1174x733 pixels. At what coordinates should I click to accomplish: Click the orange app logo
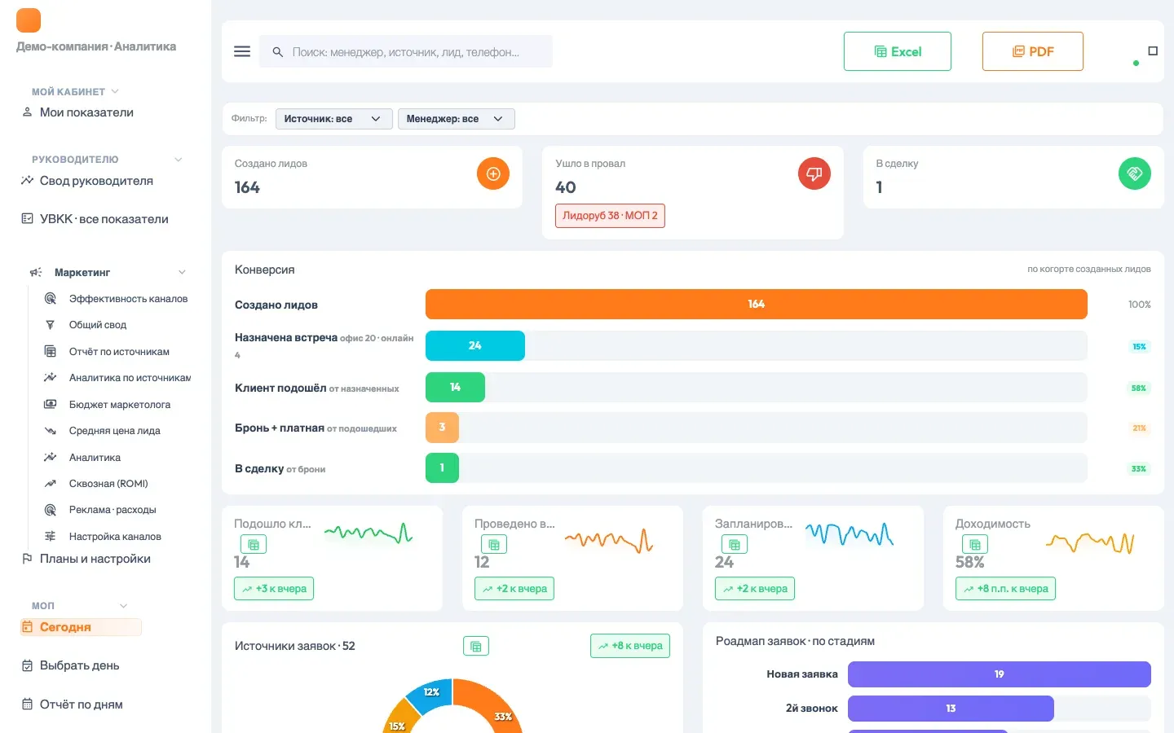click(x=29, y=20)
